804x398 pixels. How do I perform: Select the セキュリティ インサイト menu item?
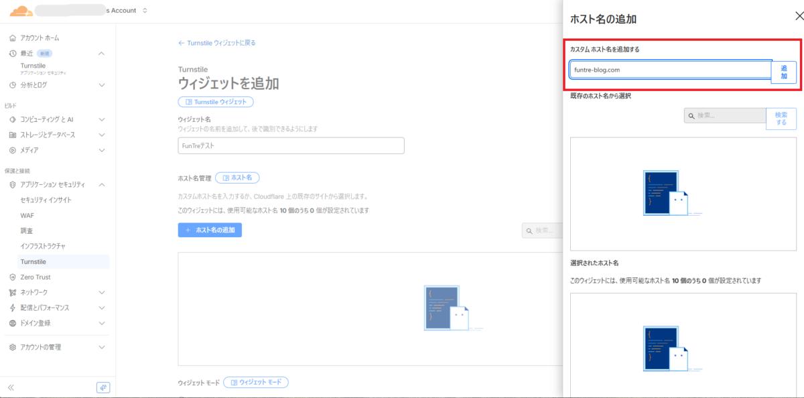pos(46,200)
